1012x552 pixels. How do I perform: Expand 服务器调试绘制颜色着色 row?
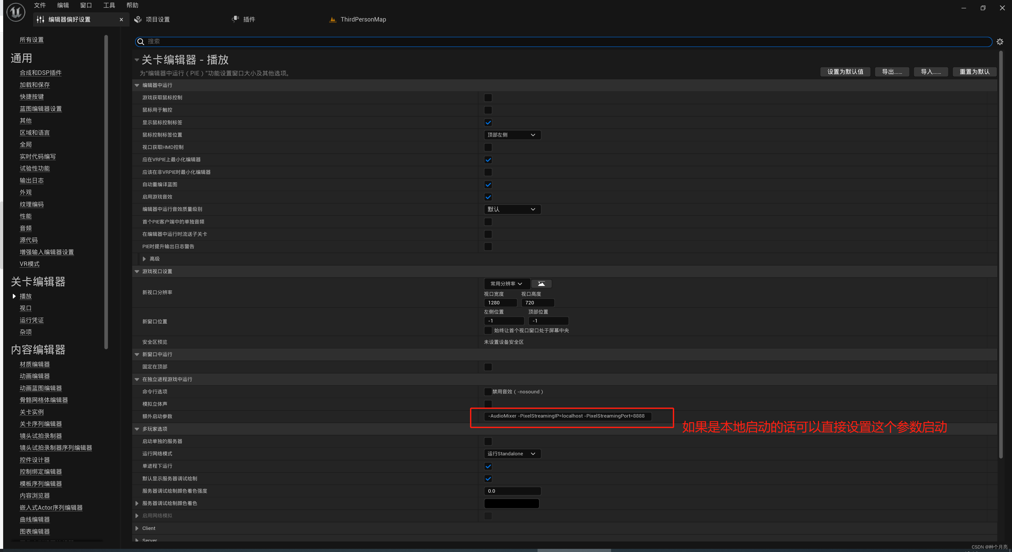(137, 503)
